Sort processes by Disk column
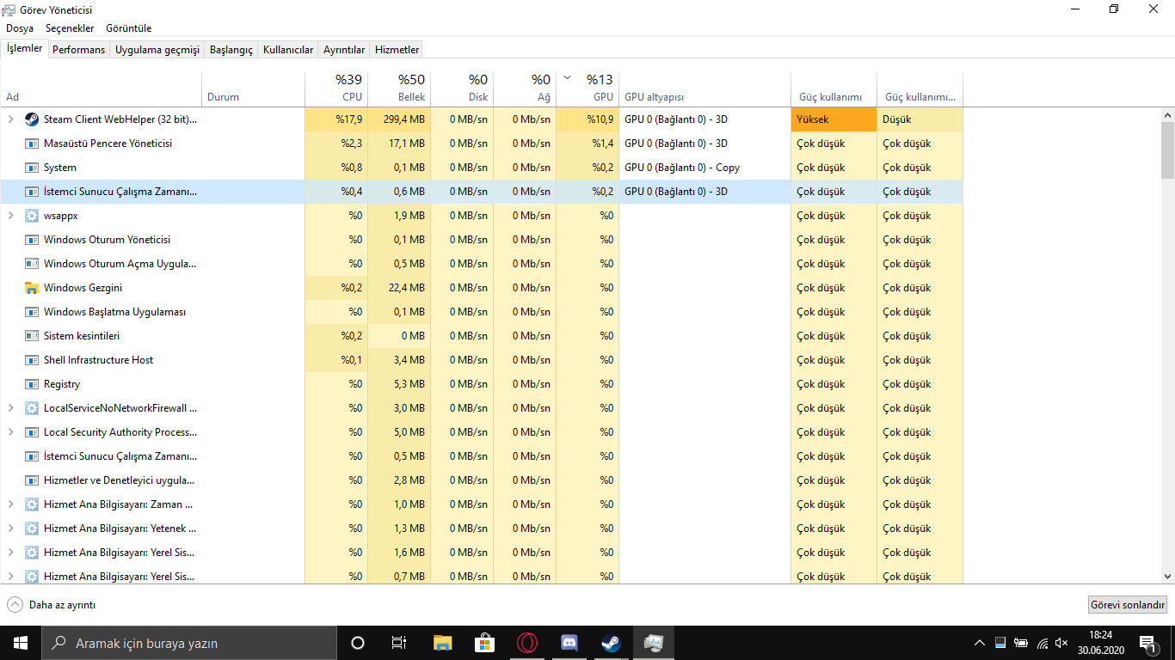The width and height of the screenshot is (1175, 660). 462,88
